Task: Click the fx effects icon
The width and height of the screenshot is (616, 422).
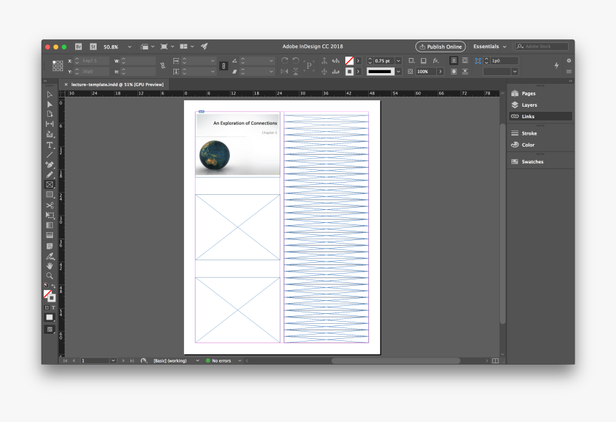Action: 435,60
